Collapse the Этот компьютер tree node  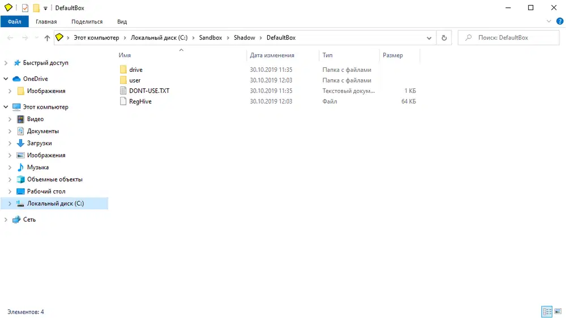click(x=6, y=107)
